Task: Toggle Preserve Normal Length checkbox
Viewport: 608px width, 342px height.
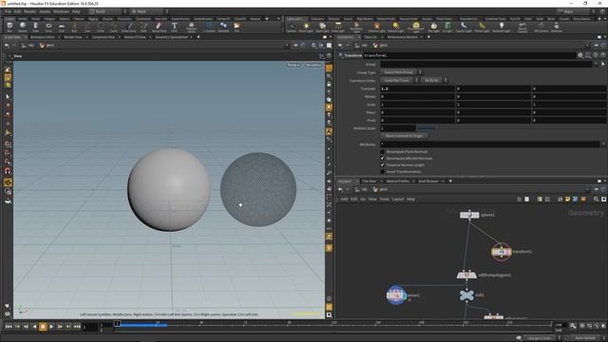Action: (382, 164)
